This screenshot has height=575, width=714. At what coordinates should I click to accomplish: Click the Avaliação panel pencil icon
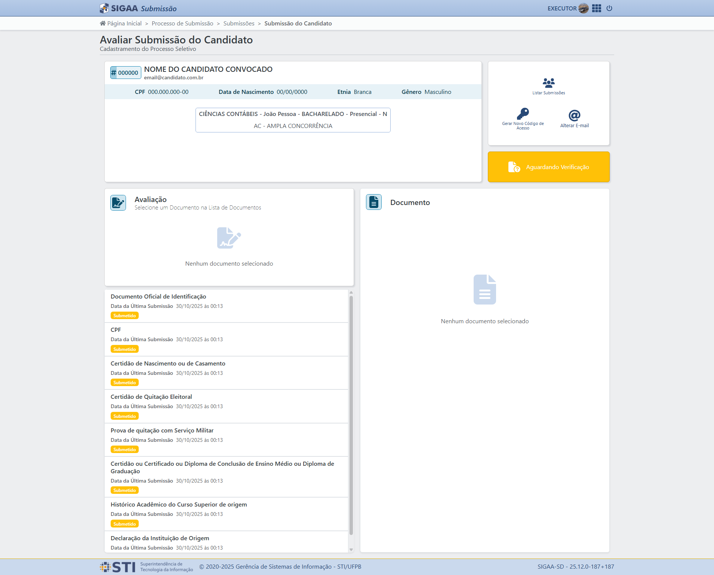coord(118,202)
